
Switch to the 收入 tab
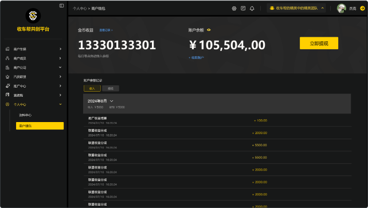click(x=92, y=88)
